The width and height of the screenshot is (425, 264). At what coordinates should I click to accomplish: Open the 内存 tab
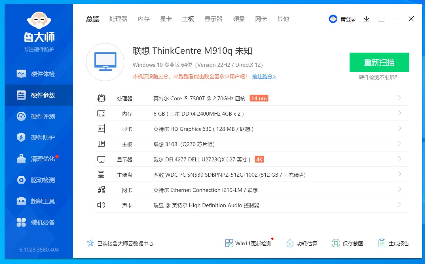143,19
